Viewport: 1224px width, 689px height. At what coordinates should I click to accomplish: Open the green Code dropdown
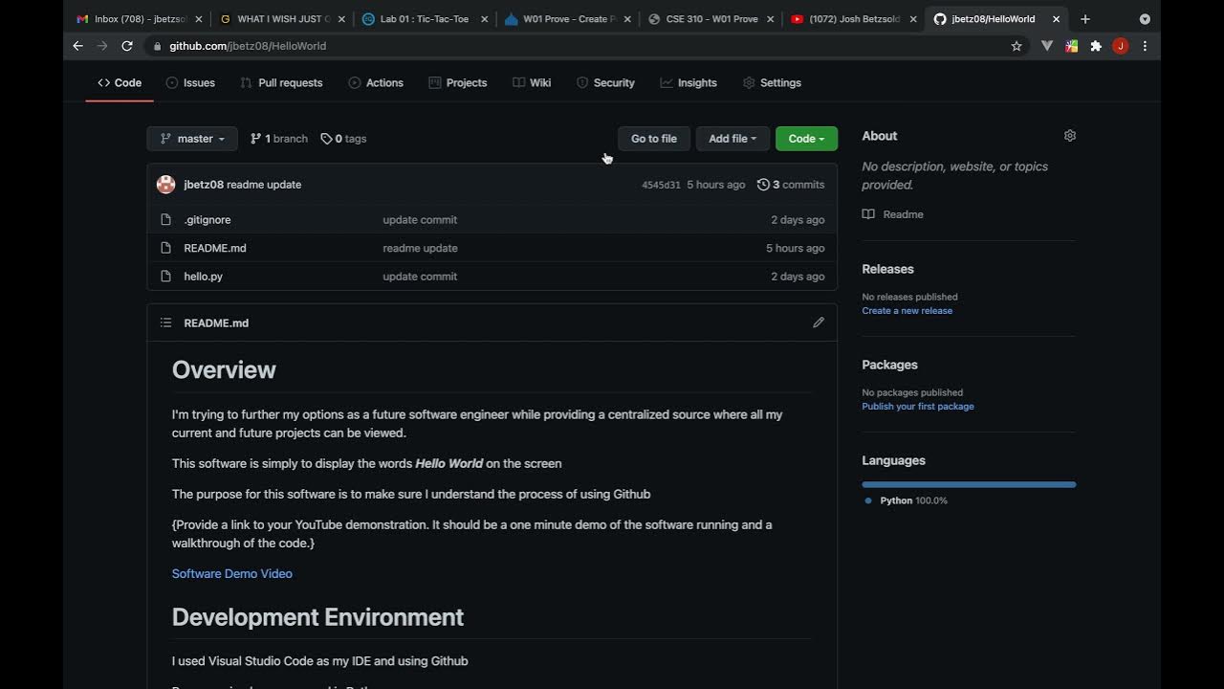(x=806, y=139)
